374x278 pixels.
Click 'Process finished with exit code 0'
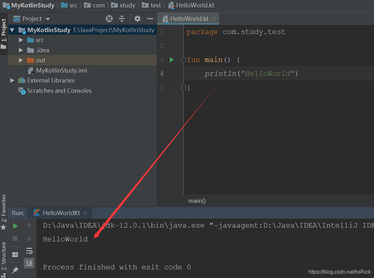[x=117, y=267]
